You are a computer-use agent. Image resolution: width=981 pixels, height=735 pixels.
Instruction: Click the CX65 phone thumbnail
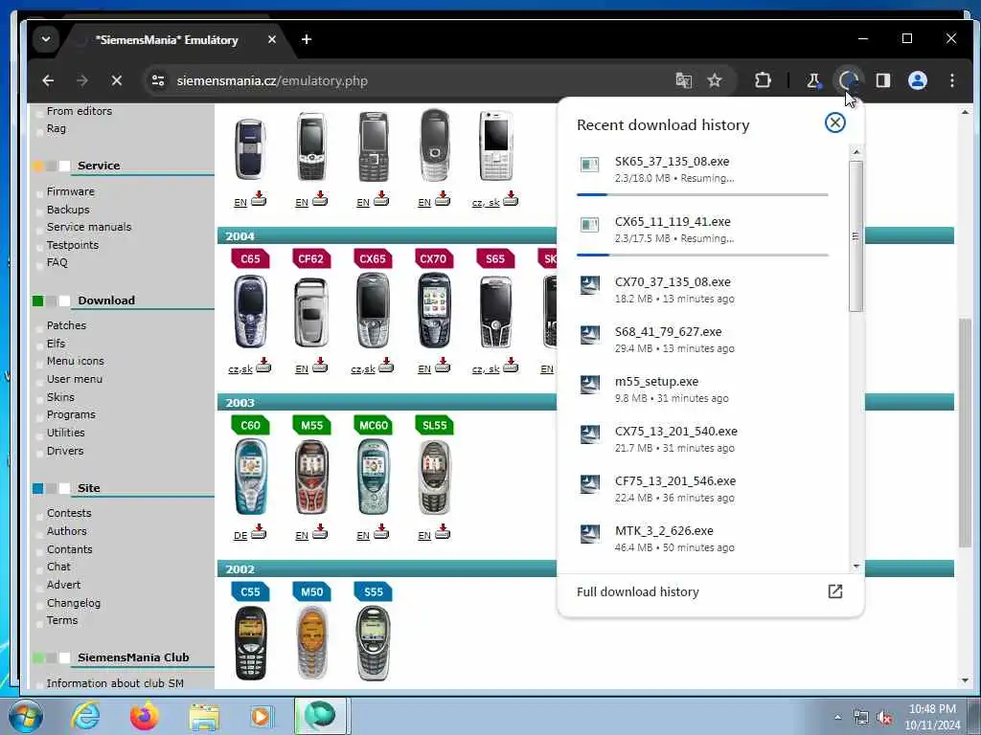[x=373, y=311]
